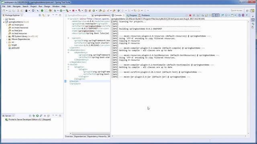This screenshot has height=144, width=257.
Task: Open the New file dropdown arrow
Action: tap(7, 11)
